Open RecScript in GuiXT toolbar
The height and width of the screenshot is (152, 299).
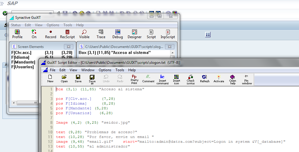[x=67, y=34]
